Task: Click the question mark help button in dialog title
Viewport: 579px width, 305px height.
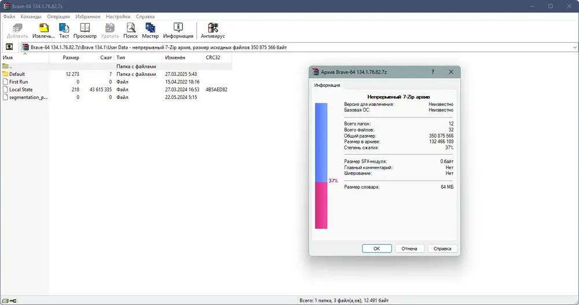Action: (x=433, y=72)
